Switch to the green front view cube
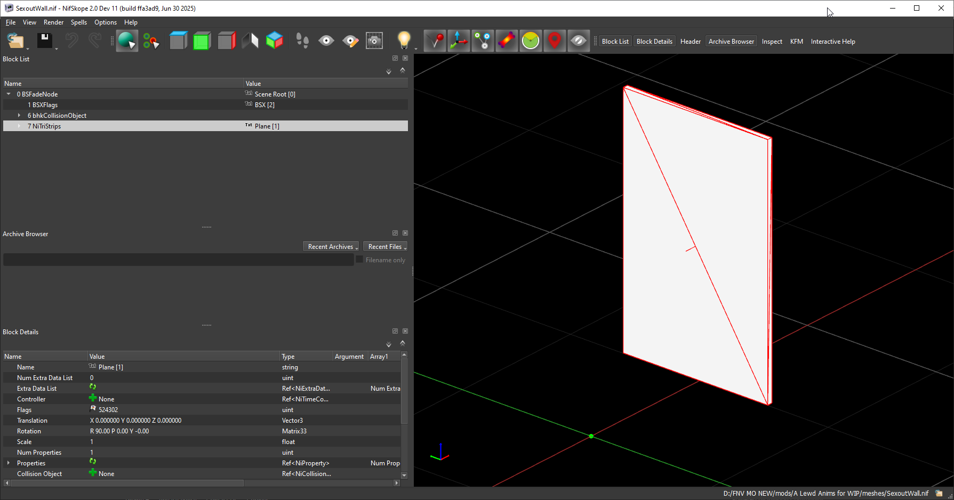The image size is (954, 500). click(202, 41)
